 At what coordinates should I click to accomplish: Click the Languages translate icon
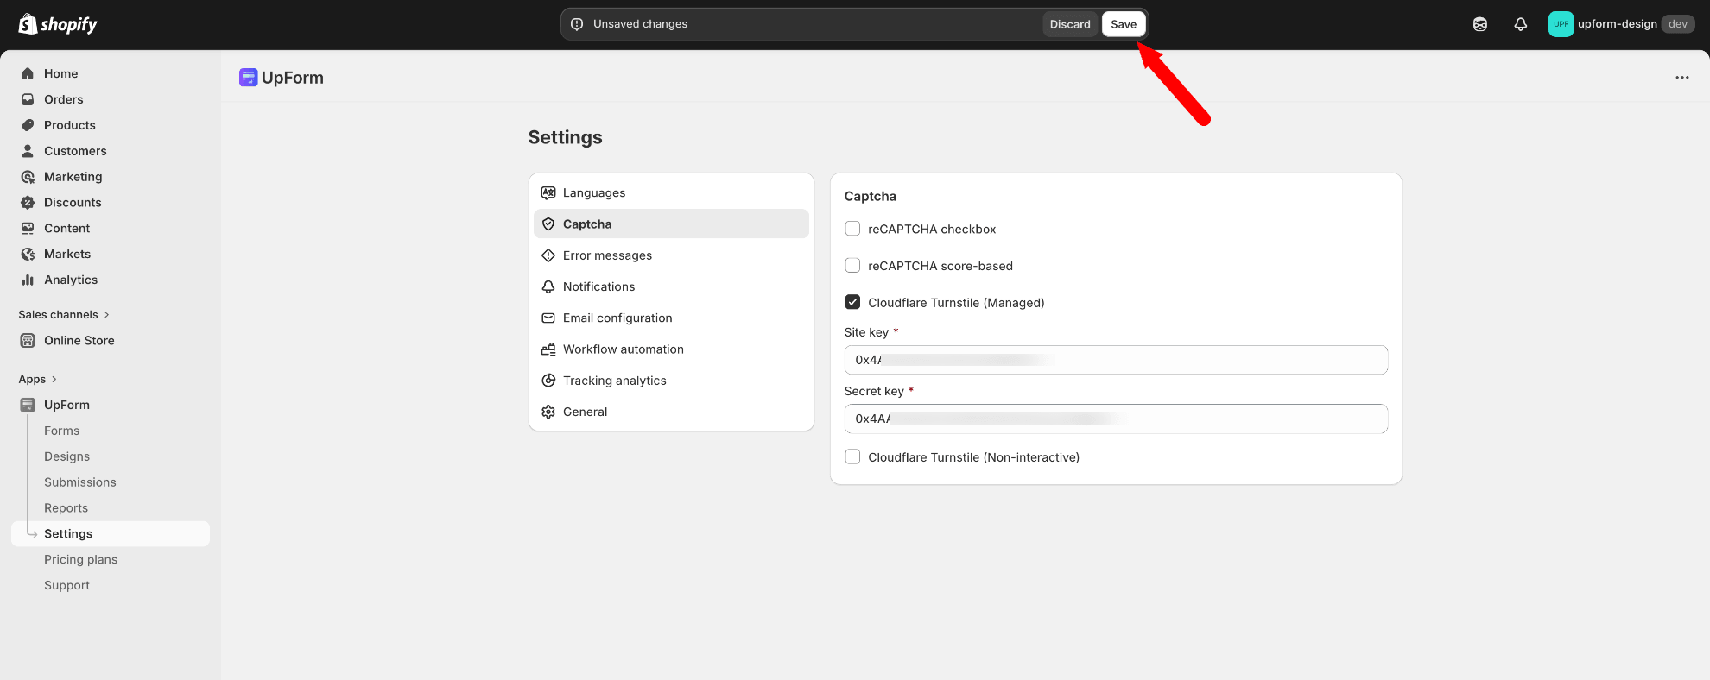tap(548, 192)
